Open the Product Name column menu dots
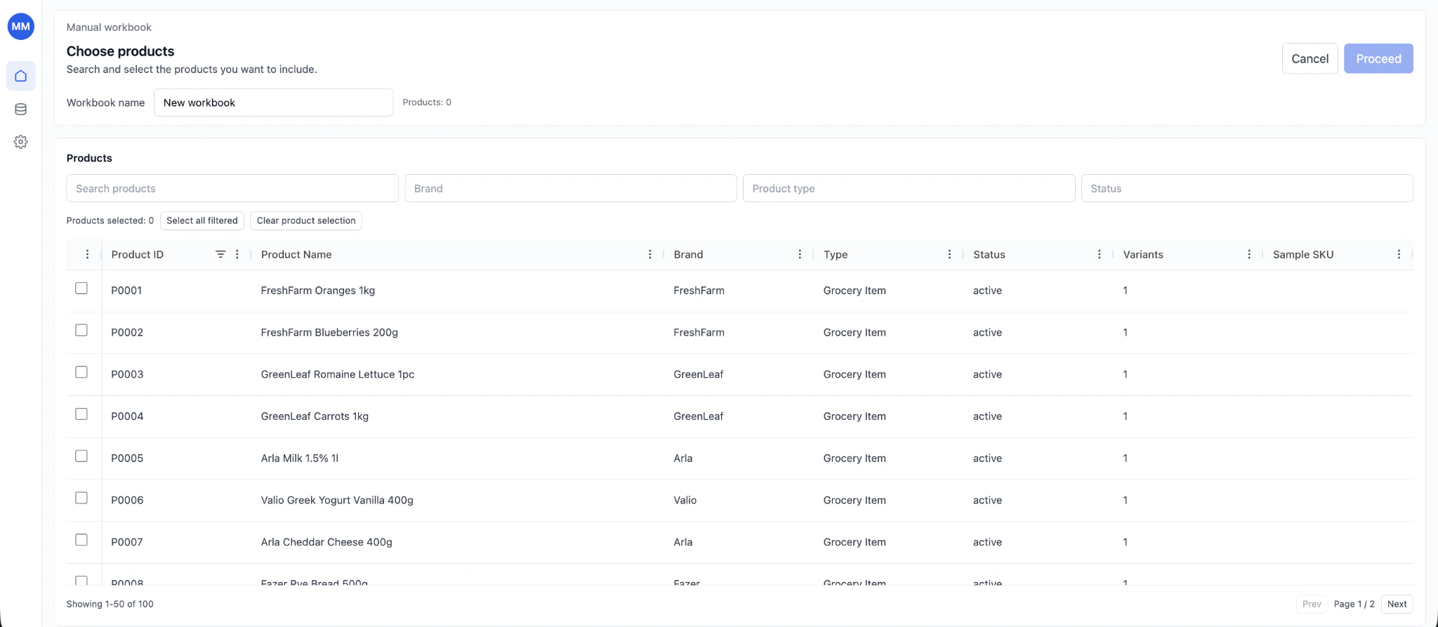Image resolution: width=1438 pixels, height=627 pixels. coord(650,254)
